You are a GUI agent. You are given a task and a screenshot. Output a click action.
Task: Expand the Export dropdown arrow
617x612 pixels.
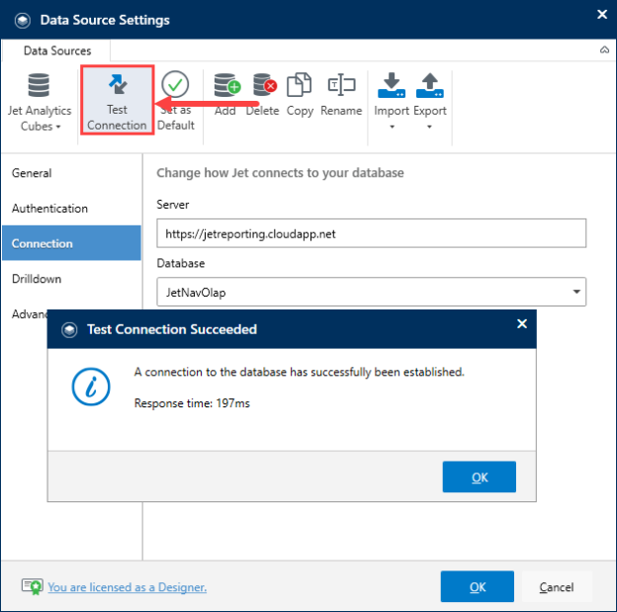430,127
